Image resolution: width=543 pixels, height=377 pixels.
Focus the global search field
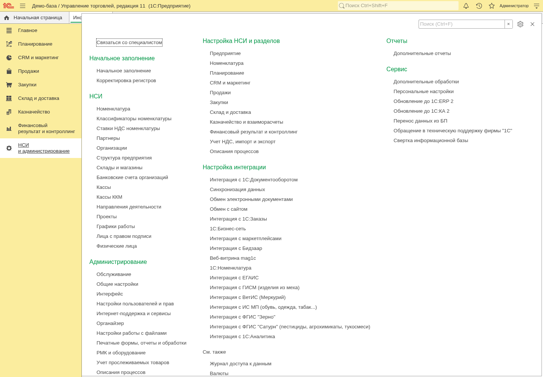398,6
